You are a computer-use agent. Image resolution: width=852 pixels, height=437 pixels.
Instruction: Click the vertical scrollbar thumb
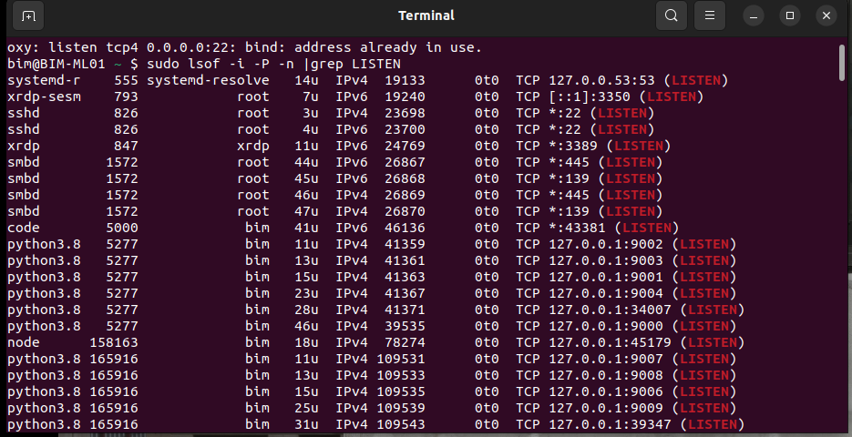842,63
